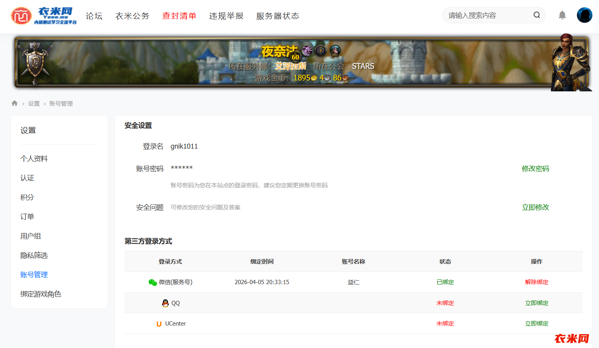
Task: Select 用户组 in settings sidebar
Action: click(31, 236)
